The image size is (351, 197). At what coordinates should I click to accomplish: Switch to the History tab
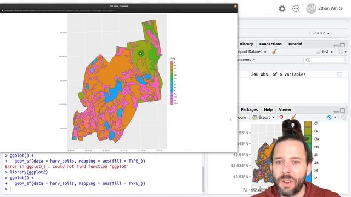click(246, 44)
